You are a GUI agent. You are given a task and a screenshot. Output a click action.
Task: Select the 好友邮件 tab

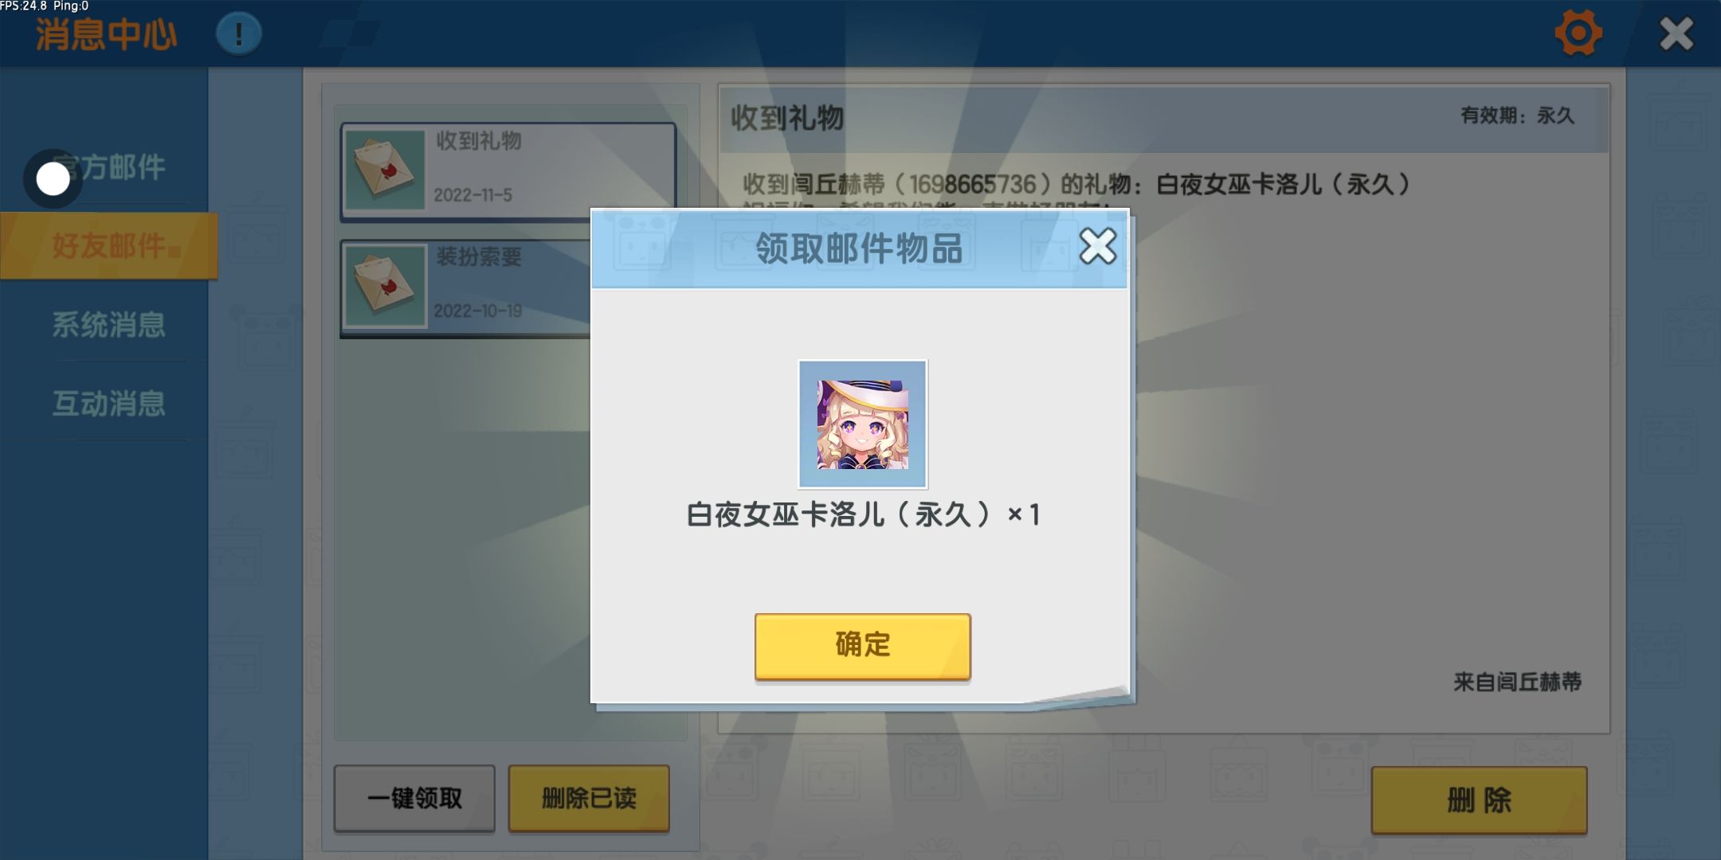pos(109,246)
